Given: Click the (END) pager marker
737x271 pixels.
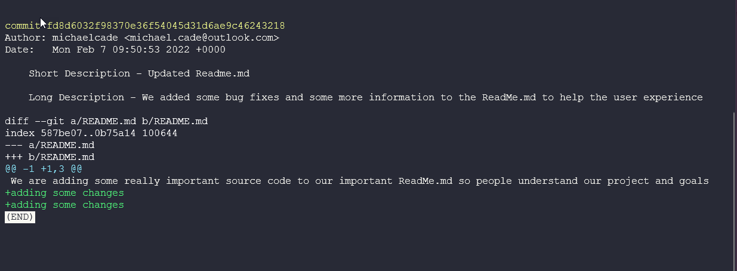Looking at the screenshot, I should [20, 217].
